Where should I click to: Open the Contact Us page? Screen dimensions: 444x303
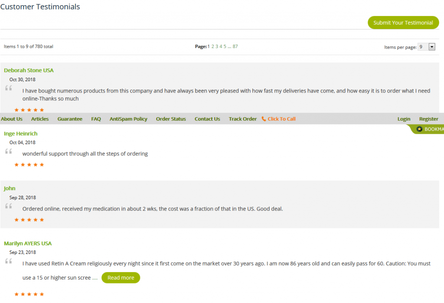click(207, 119)
